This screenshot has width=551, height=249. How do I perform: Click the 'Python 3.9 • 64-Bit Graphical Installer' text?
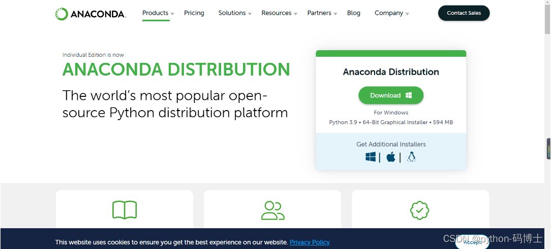378,122
